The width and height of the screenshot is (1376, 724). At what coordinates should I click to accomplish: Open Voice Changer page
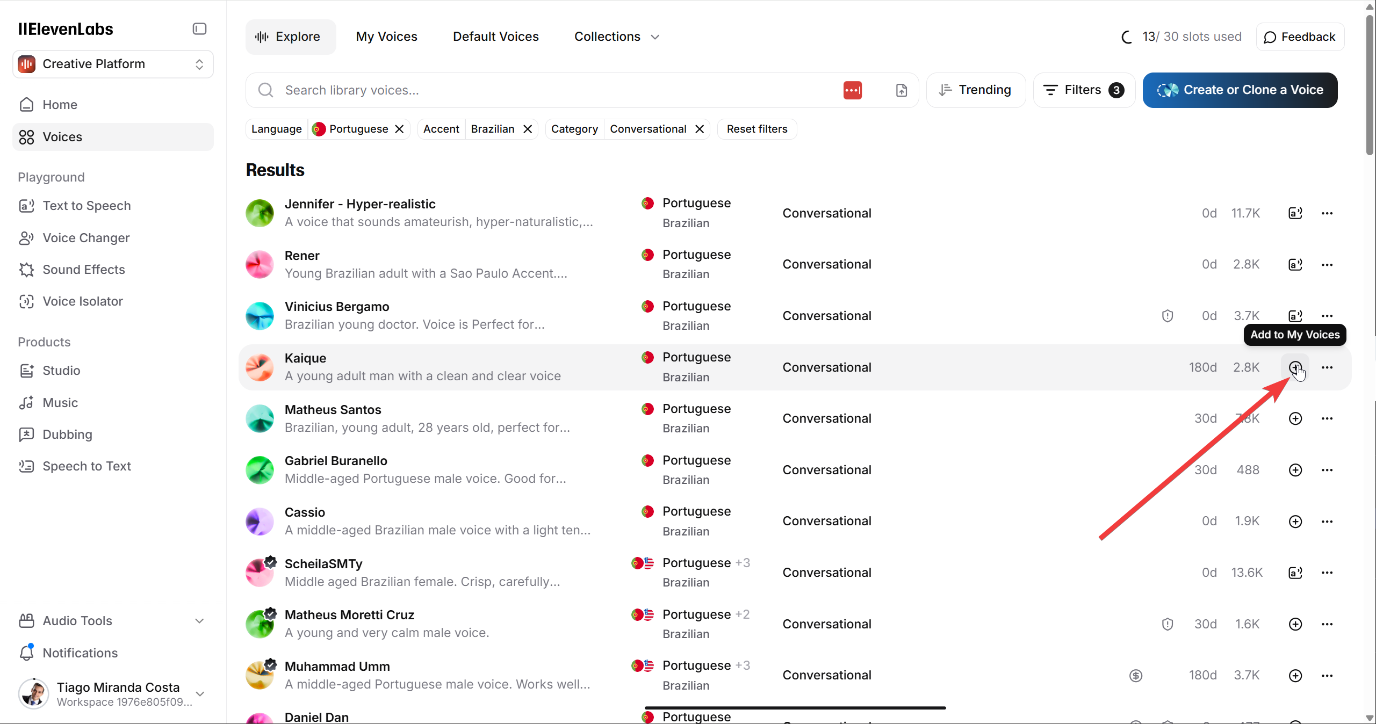point(113,238)
